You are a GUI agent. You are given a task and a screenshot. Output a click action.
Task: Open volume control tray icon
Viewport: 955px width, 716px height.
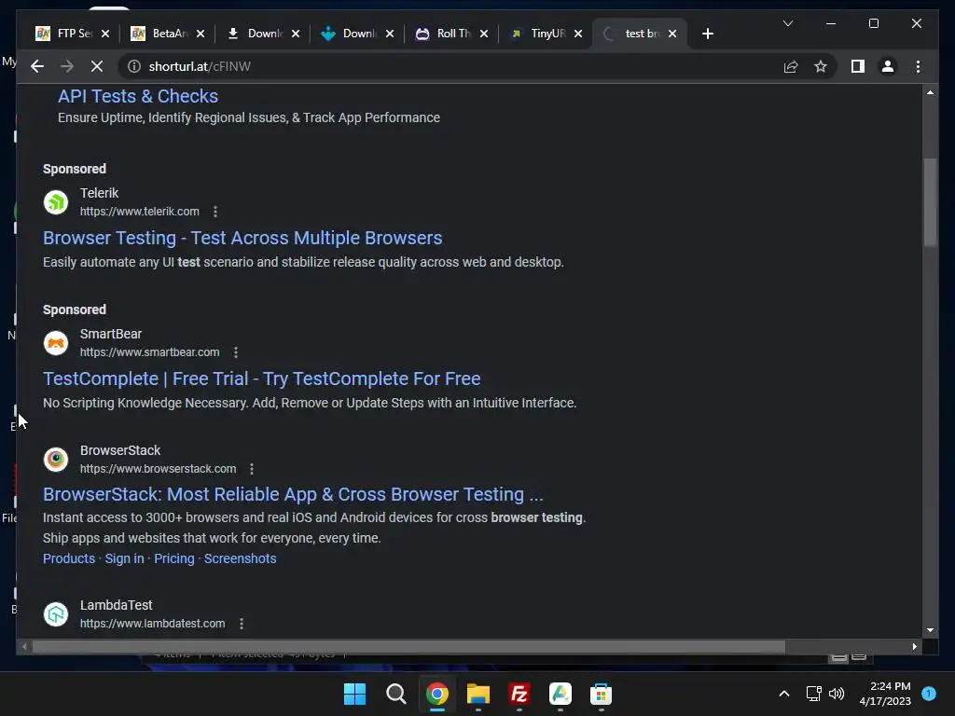837,694
